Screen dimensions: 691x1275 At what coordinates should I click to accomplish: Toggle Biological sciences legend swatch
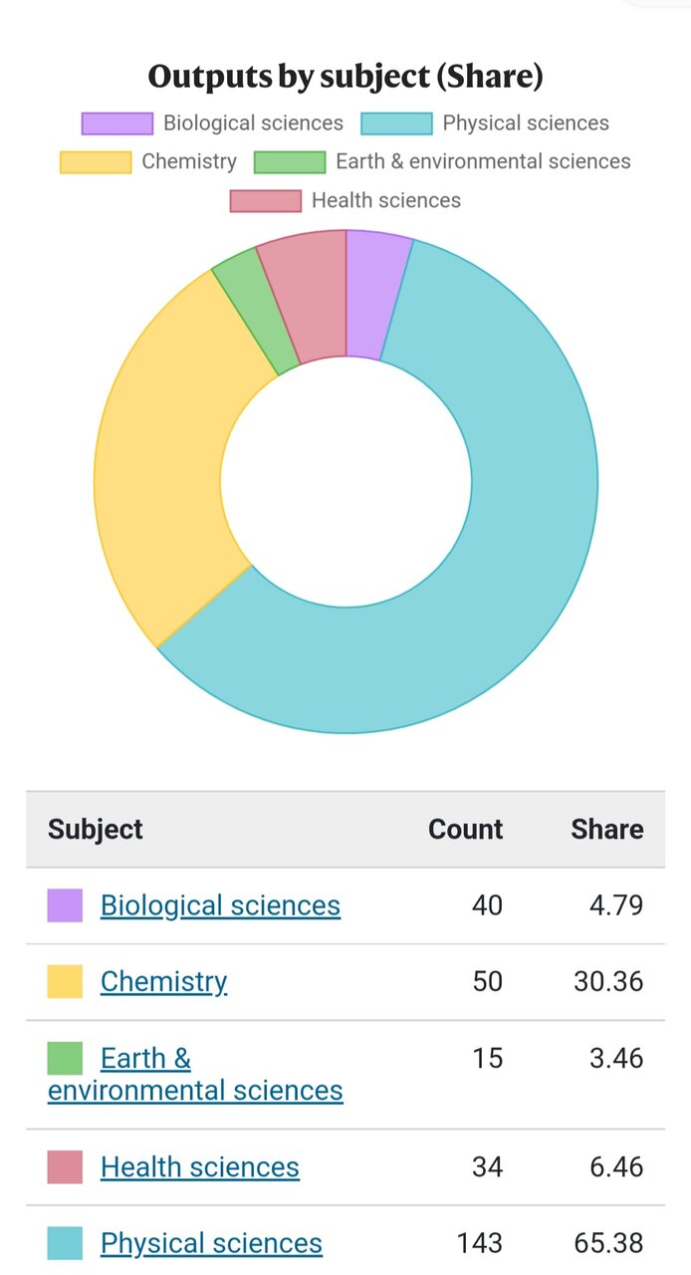point(117,124)
